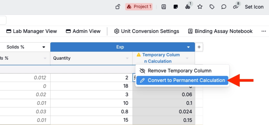Add a new column with plus button

tap(199, 47)
